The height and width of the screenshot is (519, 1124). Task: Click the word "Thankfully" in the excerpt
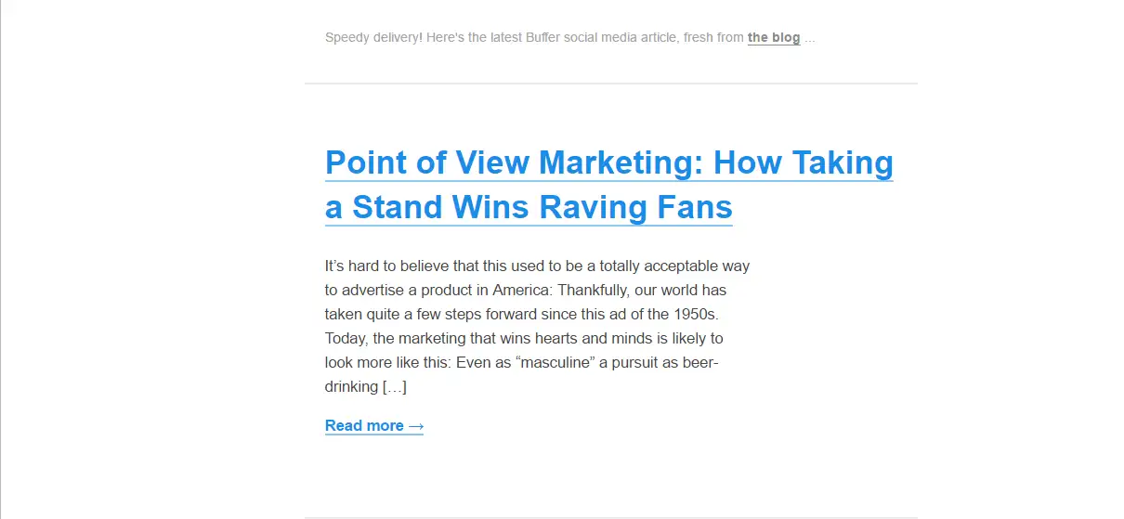coord(595,290)
